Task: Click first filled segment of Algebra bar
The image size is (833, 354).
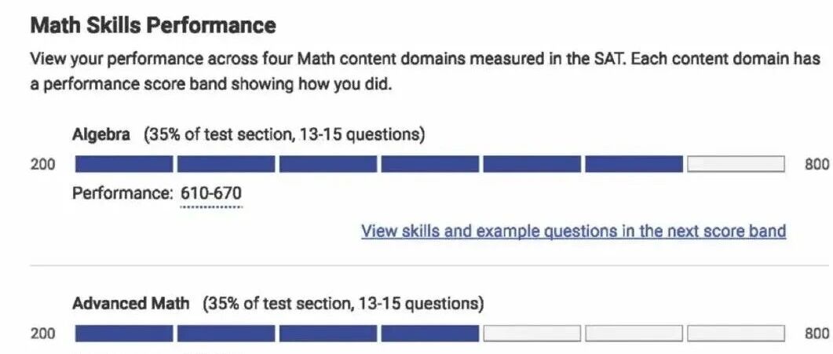Action: [124, 164]
